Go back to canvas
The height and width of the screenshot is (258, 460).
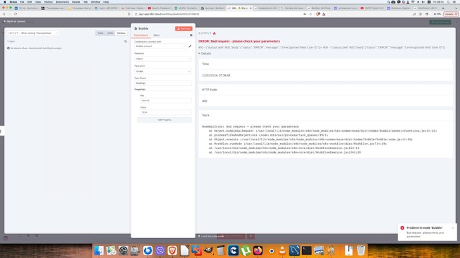pos(15,21)
